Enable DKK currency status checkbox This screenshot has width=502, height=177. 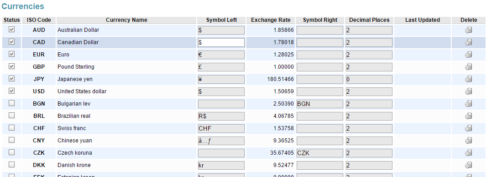click(11, 165)
